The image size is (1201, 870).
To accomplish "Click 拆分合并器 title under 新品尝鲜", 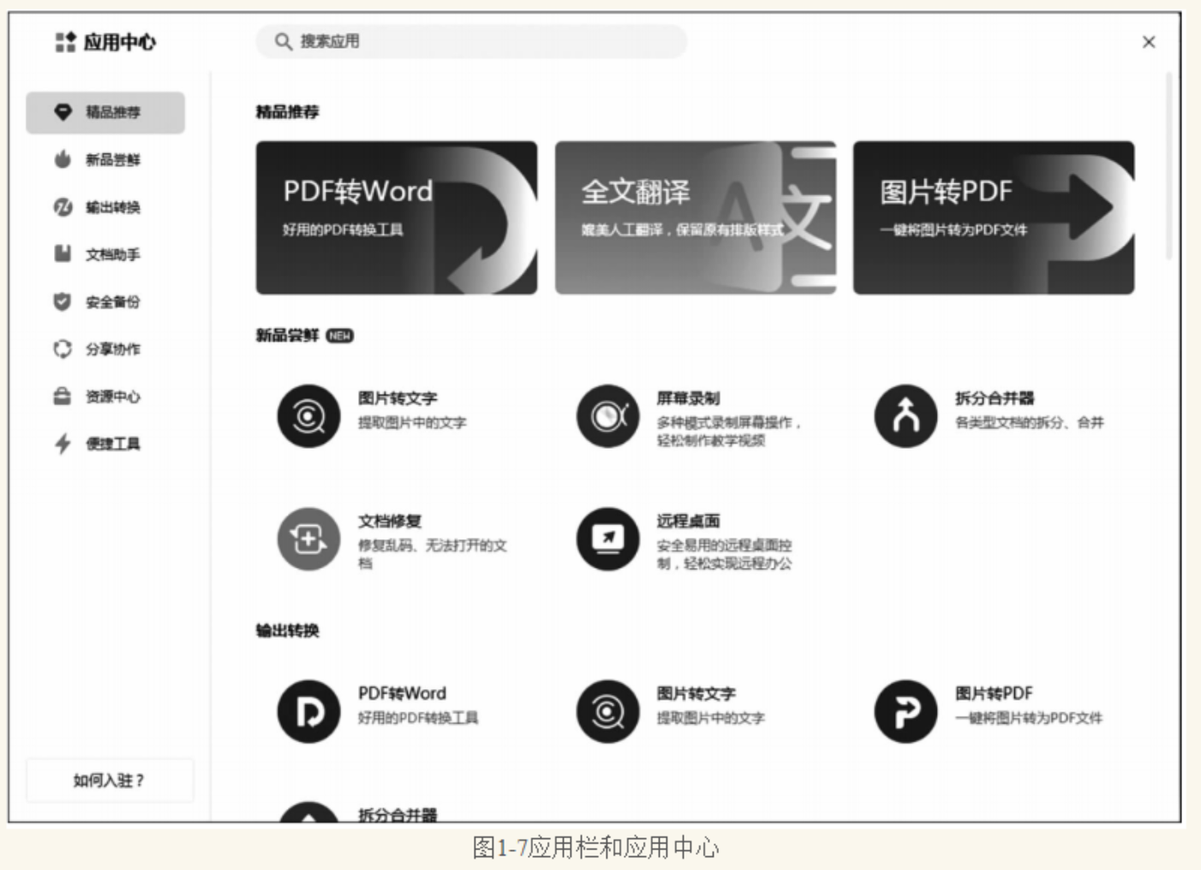I will click(x=995, y=398).
